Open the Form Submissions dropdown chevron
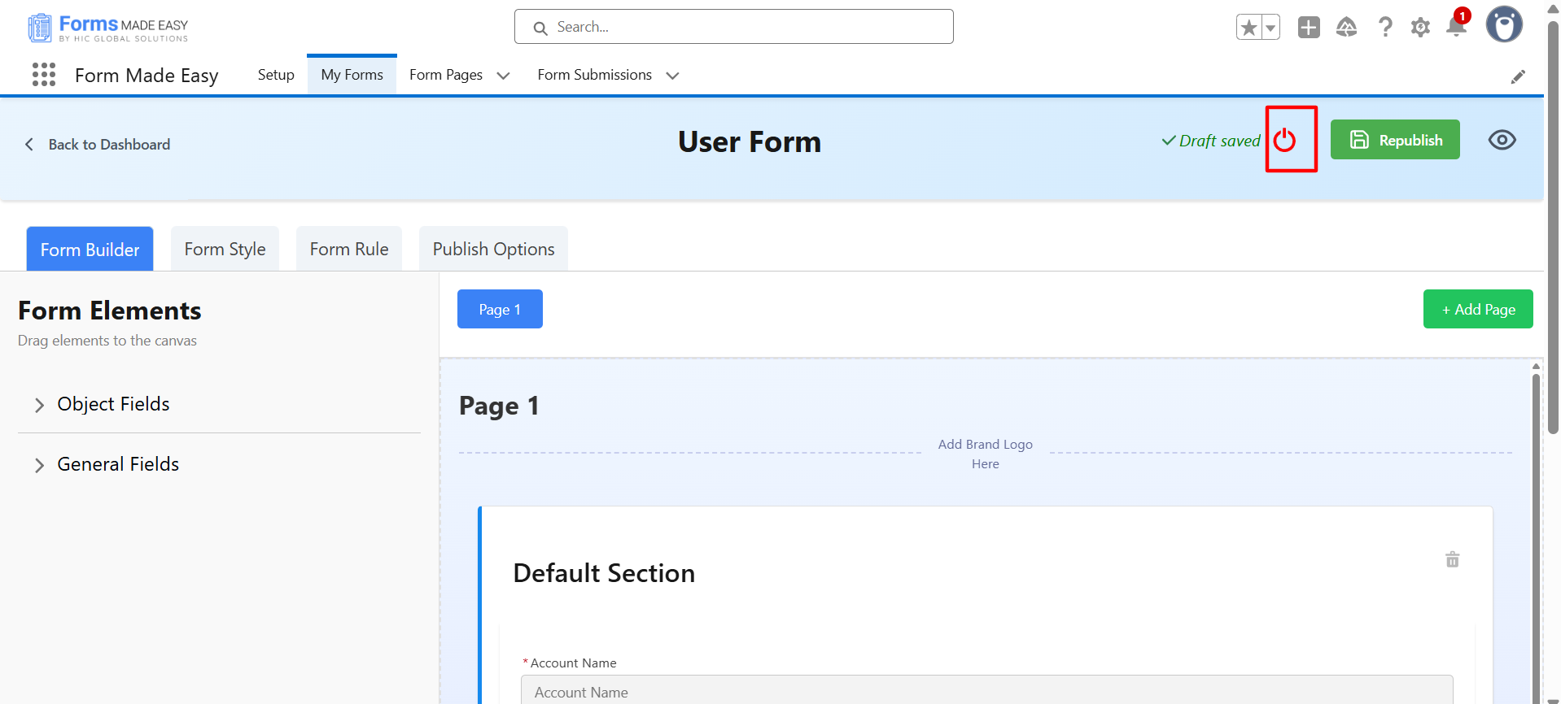The image size is (1561, 704). (x=672, y=76)
